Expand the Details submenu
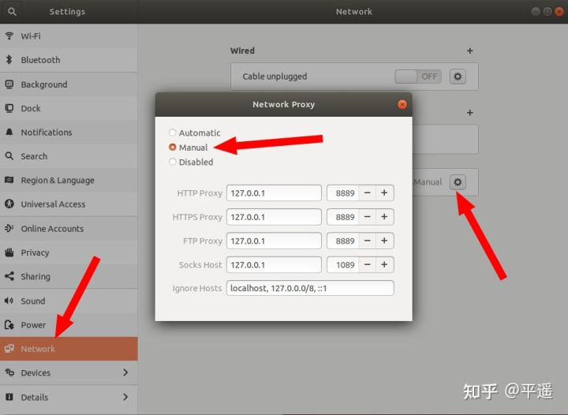568x415 pixels. [x=125, y=397]
